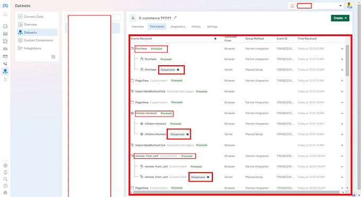Viewport: 361px width, 197px height.
Task: Click the bug report icon at rail bottom
Action: 5,193
